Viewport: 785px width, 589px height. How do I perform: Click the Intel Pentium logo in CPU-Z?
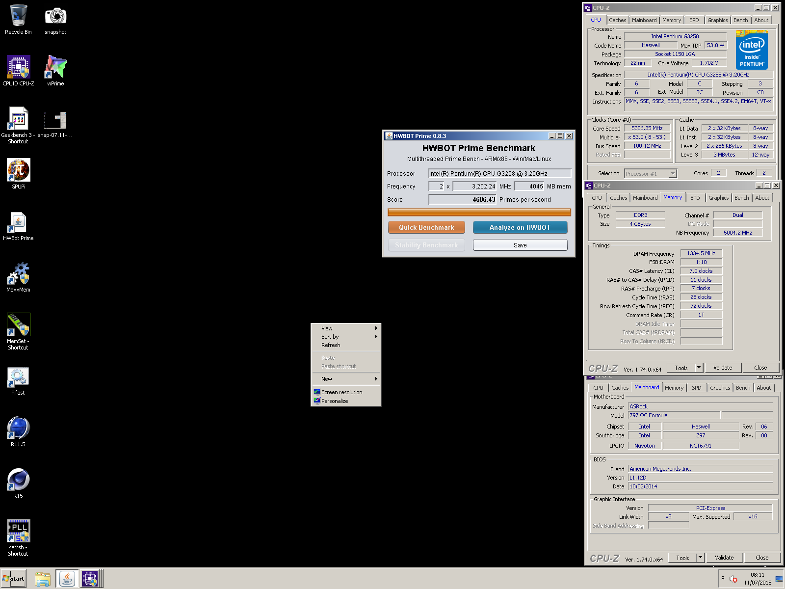(752, 51)
